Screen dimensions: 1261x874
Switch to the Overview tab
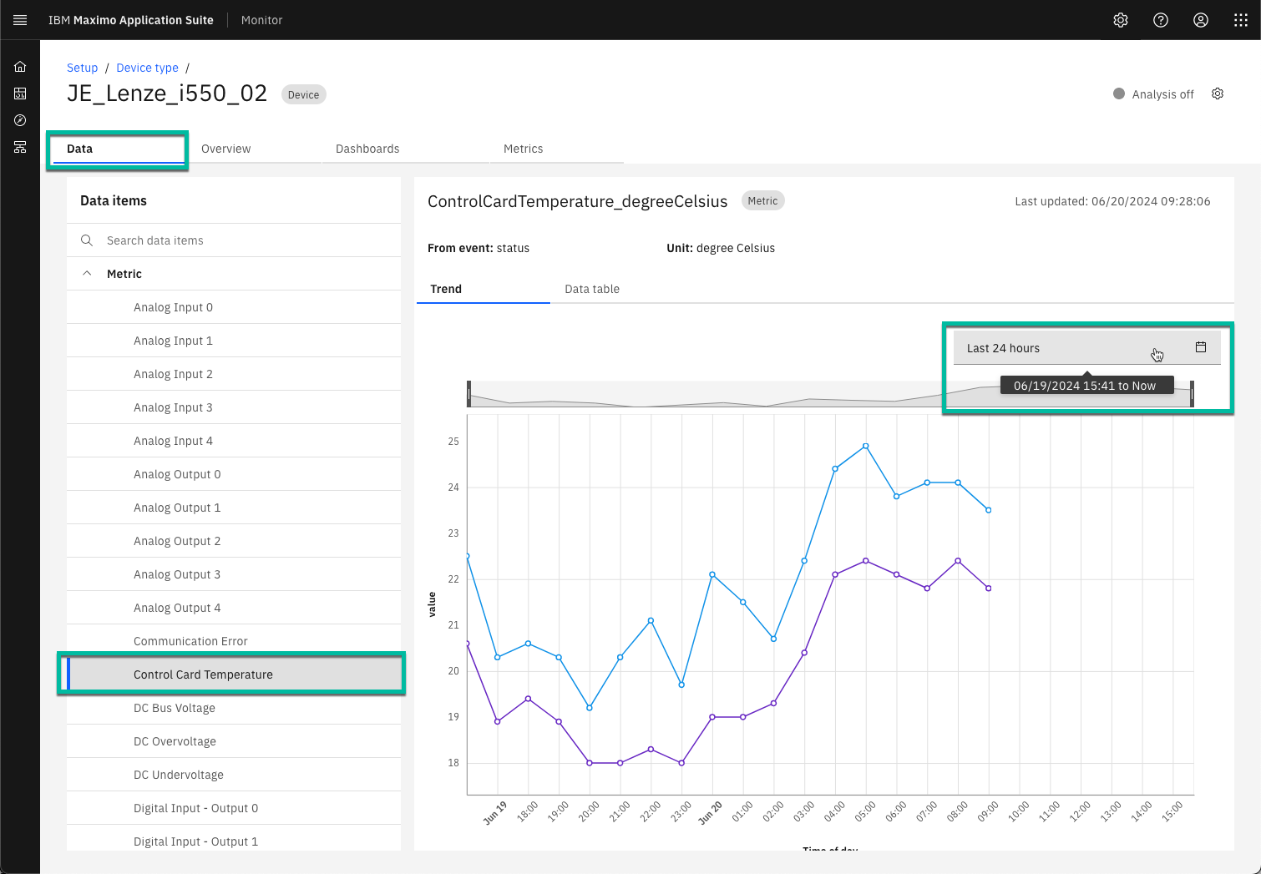coord(255,149)
